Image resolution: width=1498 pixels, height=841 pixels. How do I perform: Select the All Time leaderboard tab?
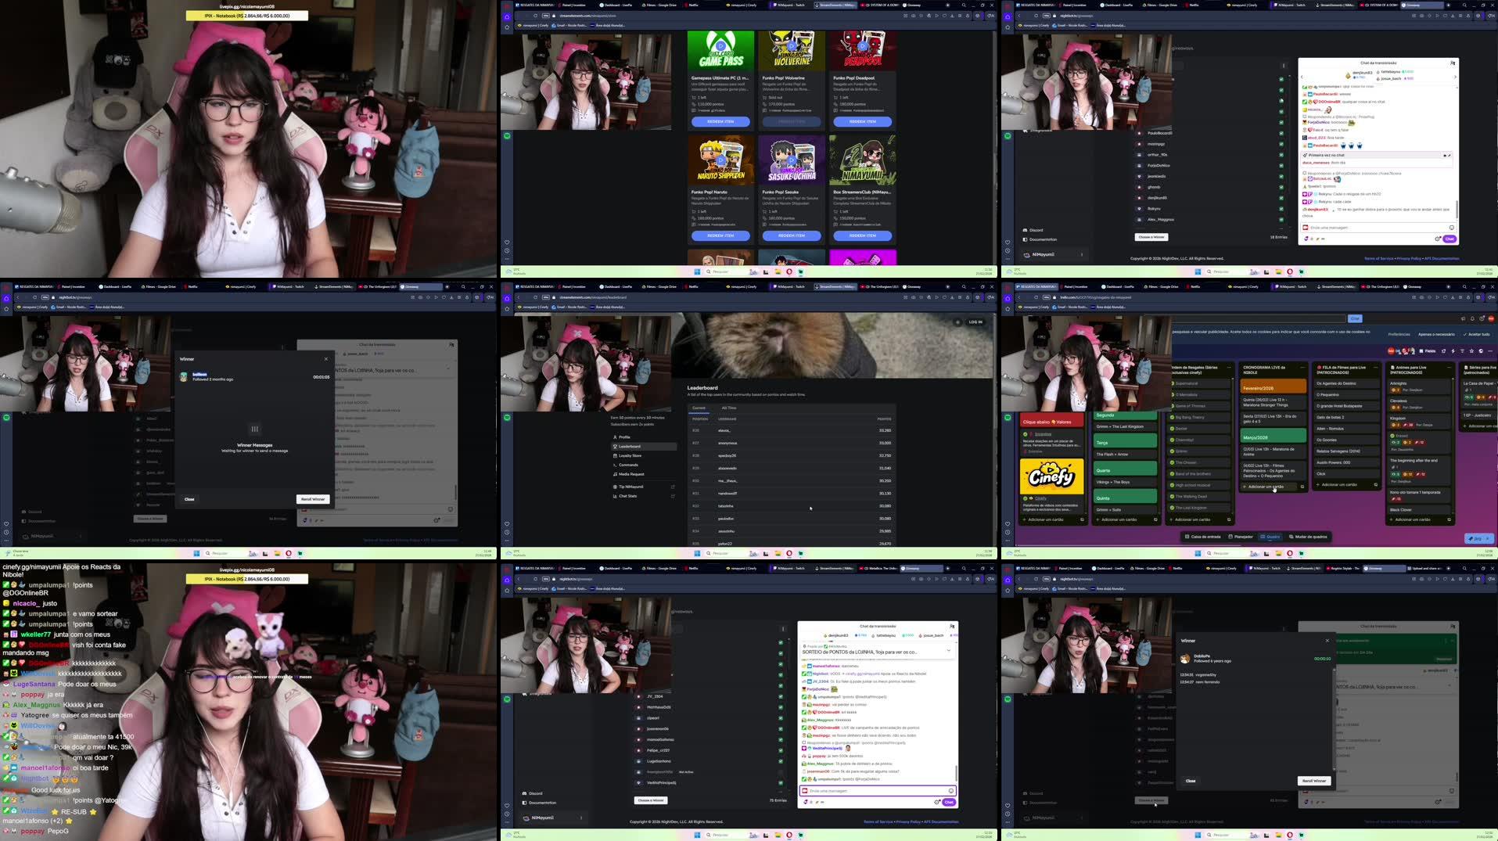coord(730,408)
